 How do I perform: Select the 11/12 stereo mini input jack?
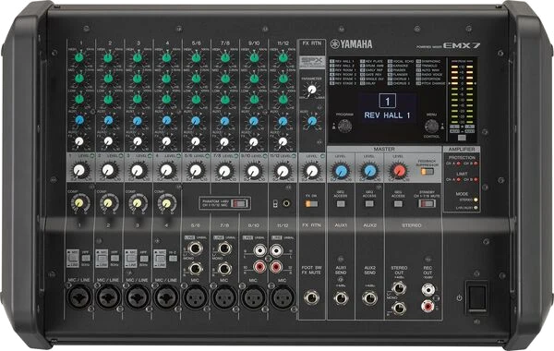click(286, 203)
